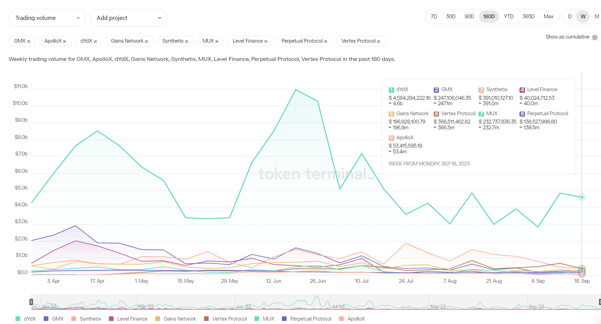This screenshot has width=601, height=324.
Task: Remove Perpetual Protocol chip with its x
Action: (325, 41)
